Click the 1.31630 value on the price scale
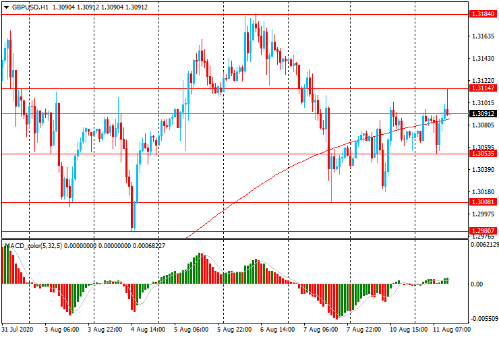Screen dimensions: 499x337 (x=482, y=37)
